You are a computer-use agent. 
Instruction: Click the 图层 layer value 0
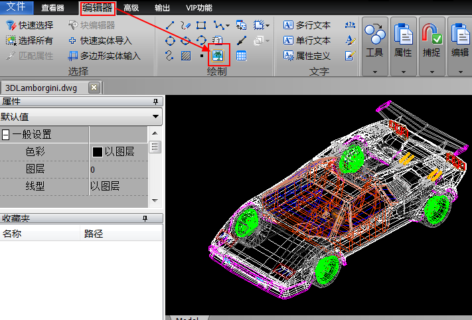119,169
